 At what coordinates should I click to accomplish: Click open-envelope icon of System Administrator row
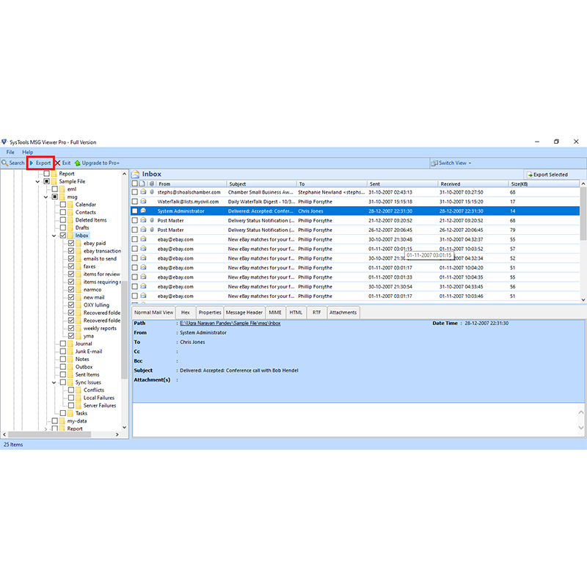coord(143,211)
